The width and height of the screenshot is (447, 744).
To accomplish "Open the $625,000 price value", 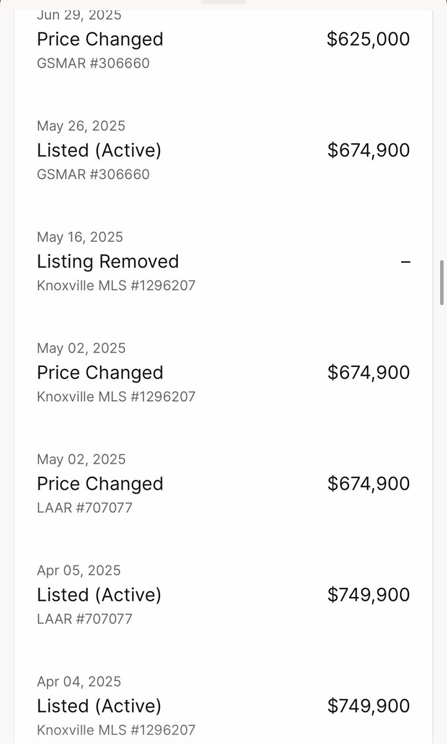I will (368, 39).
